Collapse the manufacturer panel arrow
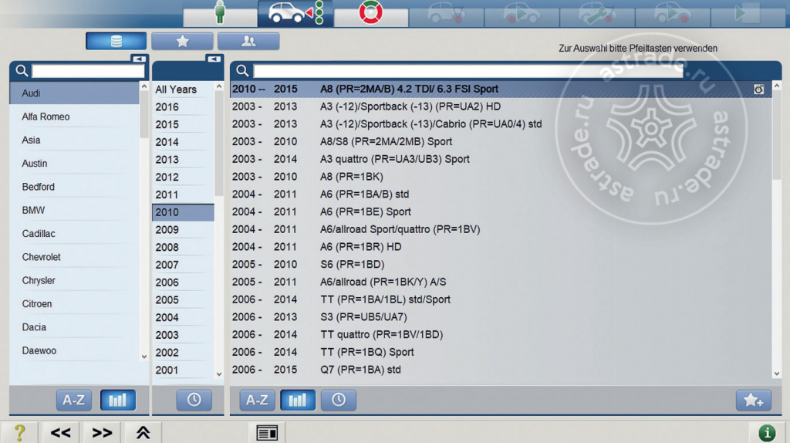 coord(139,59)
